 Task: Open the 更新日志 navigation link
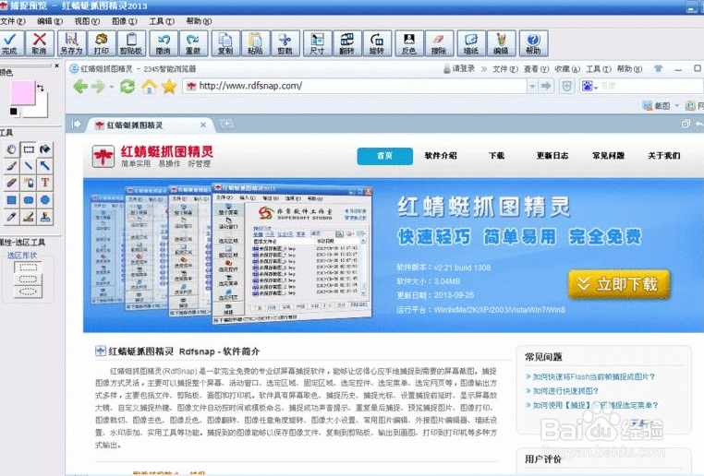click(x=552, y=156)
